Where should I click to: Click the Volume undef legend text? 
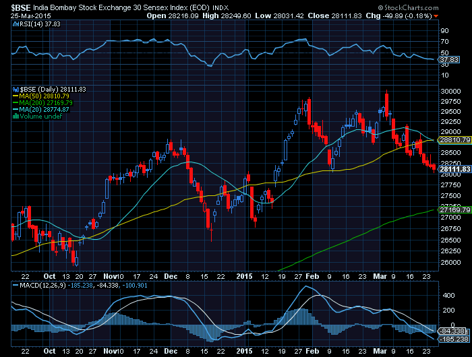point(40,117)
